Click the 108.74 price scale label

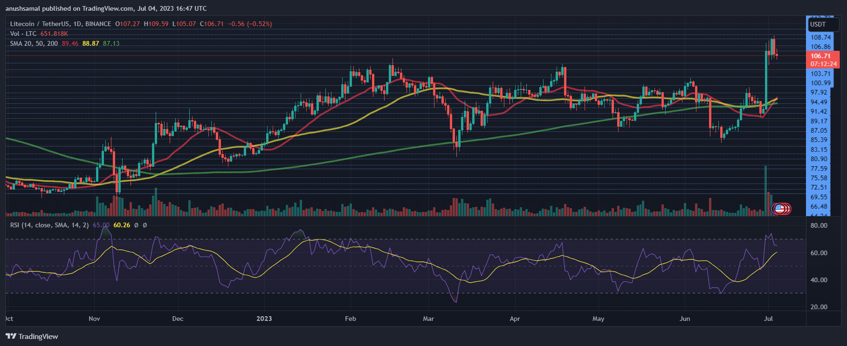820,37
